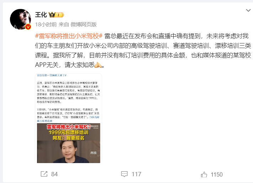This screenshot has height=183, width=253.
Task: Click the repost count 84
Action: coord(54,174)
